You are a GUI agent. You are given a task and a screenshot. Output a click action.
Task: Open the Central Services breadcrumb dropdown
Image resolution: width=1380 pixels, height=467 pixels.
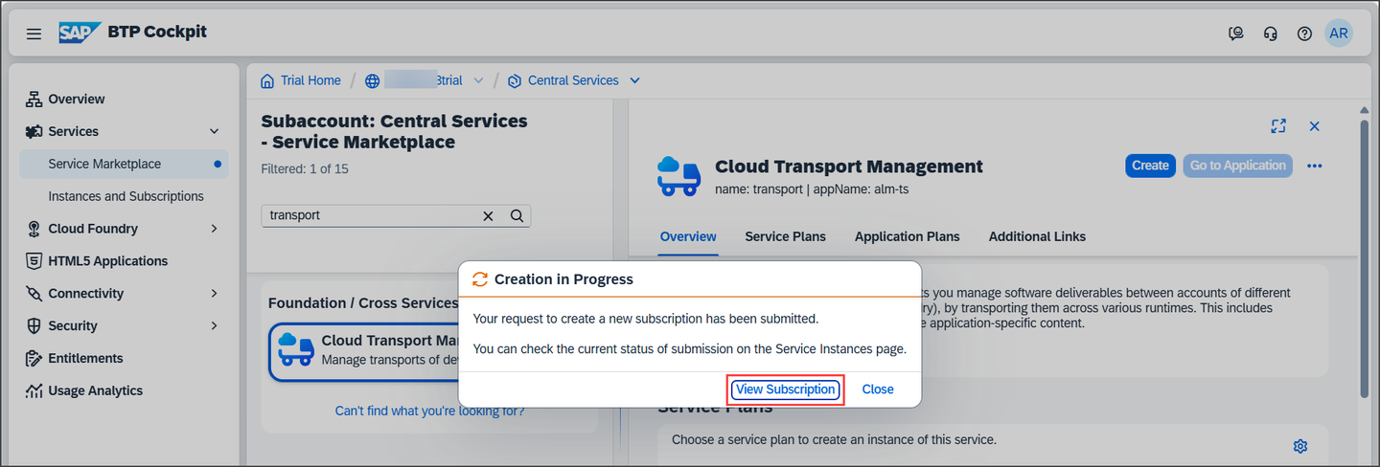[634, 80]
